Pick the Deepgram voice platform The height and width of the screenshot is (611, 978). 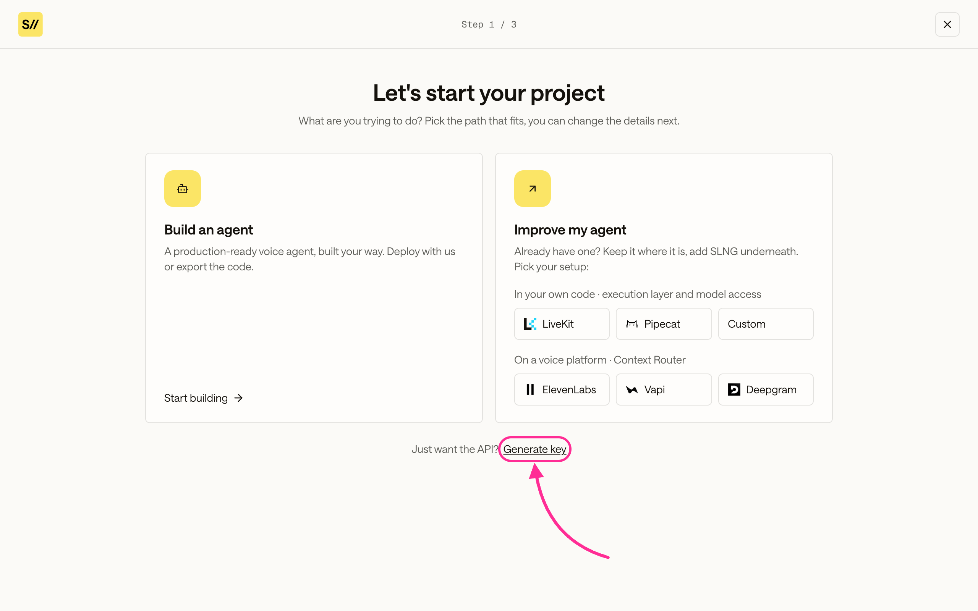(x=766, y=390)
